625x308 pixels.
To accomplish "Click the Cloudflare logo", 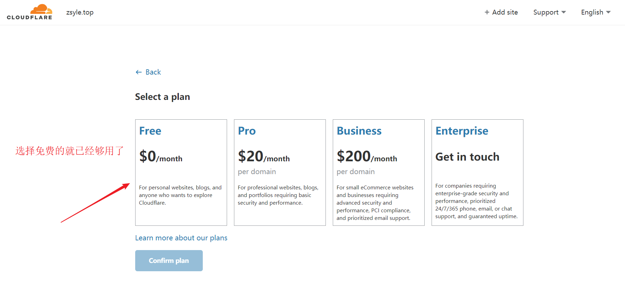I will click(29, 12).
